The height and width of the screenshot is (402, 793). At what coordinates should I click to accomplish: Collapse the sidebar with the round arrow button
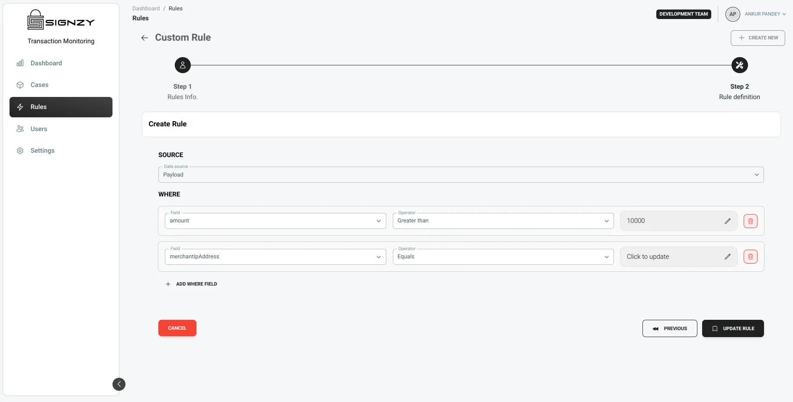point(119,384)
